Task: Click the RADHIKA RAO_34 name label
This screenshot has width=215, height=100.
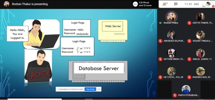Action: [x=201, y=77]
